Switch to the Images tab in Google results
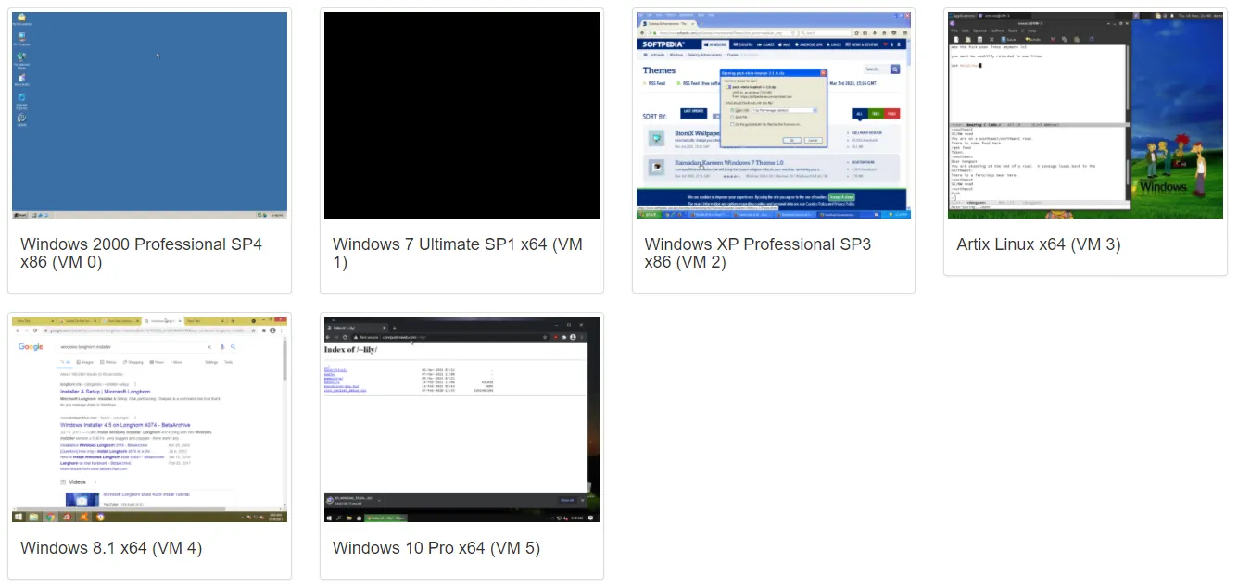Screen dimensions: 1238x587 pyautogui.click(x=84, y=362)
